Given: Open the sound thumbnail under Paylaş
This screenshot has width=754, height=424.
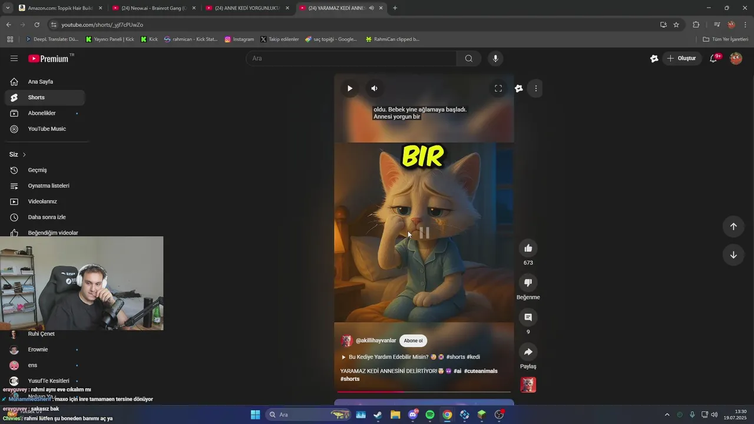Looking at the screenshot, I should [x=528, y=385].
